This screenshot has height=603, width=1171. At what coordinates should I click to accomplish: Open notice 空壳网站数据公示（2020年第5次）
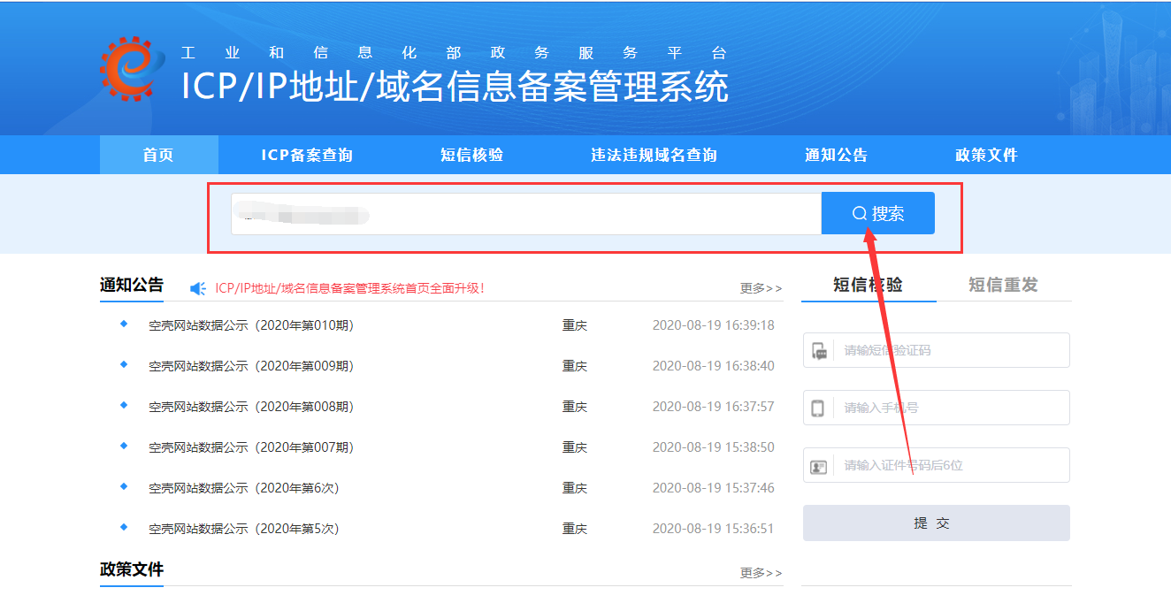244,529
